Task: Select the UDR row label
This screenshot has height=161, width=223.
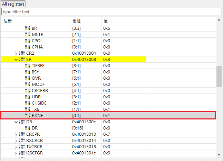Action: click(36, 97)
